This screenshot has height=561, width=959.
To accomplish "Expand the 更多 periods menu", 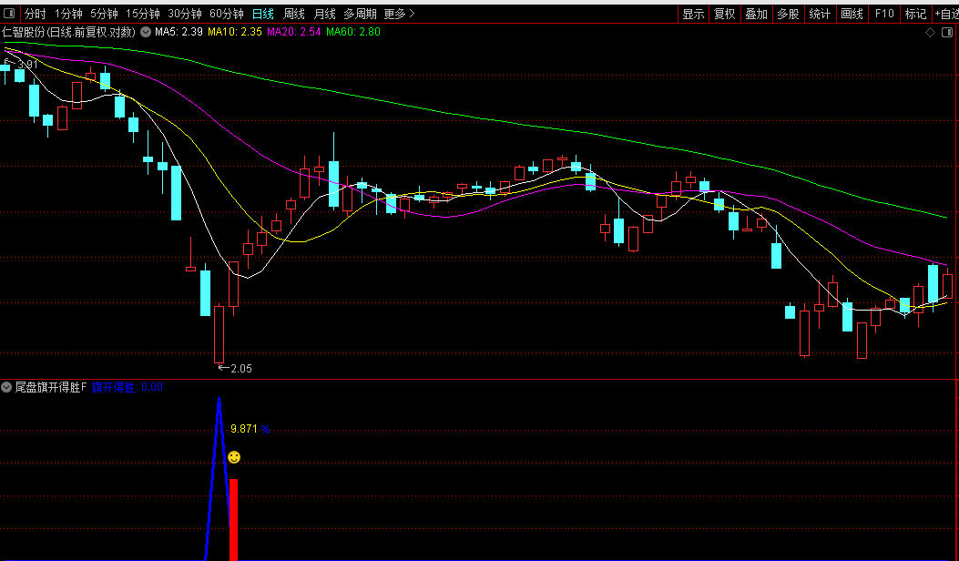I will 399,14.
